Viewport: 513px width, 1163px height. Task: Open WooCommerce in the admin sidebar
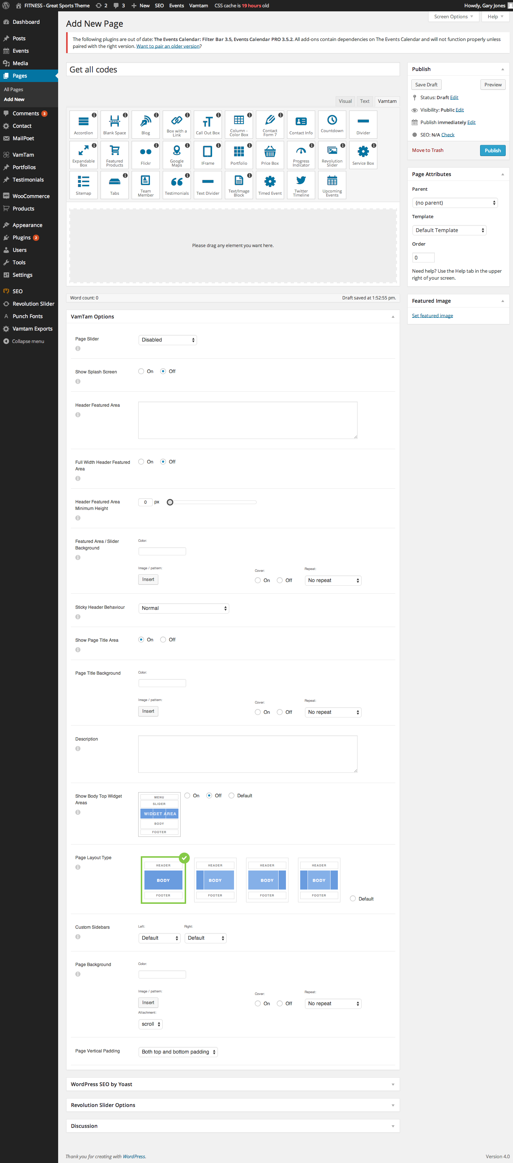click(31, 196)
